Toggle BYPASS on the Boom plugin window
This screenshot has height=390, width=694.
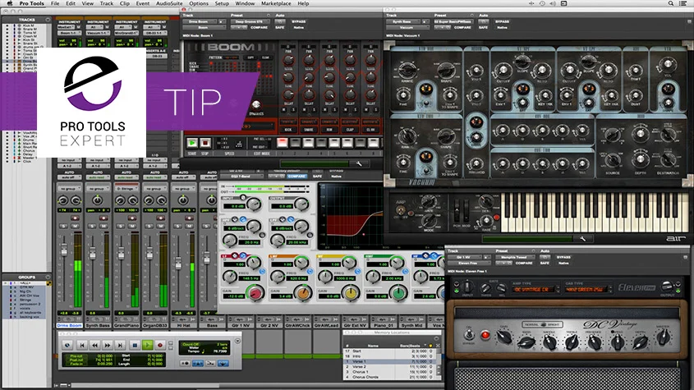click(299, 21)
